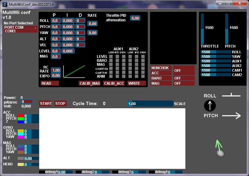Start magnetometer calibration with CALIB_MAG
The height and width of the screenshot is (176, 249).
pos(90,83)
